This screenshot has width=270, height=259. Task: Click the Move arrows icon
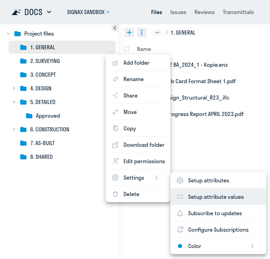[x=115, y=112]
